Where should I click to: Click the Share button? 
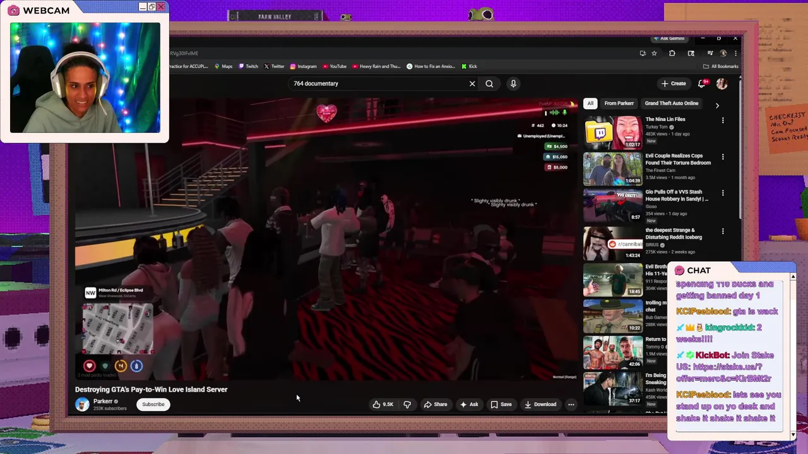tap(436, 404)
